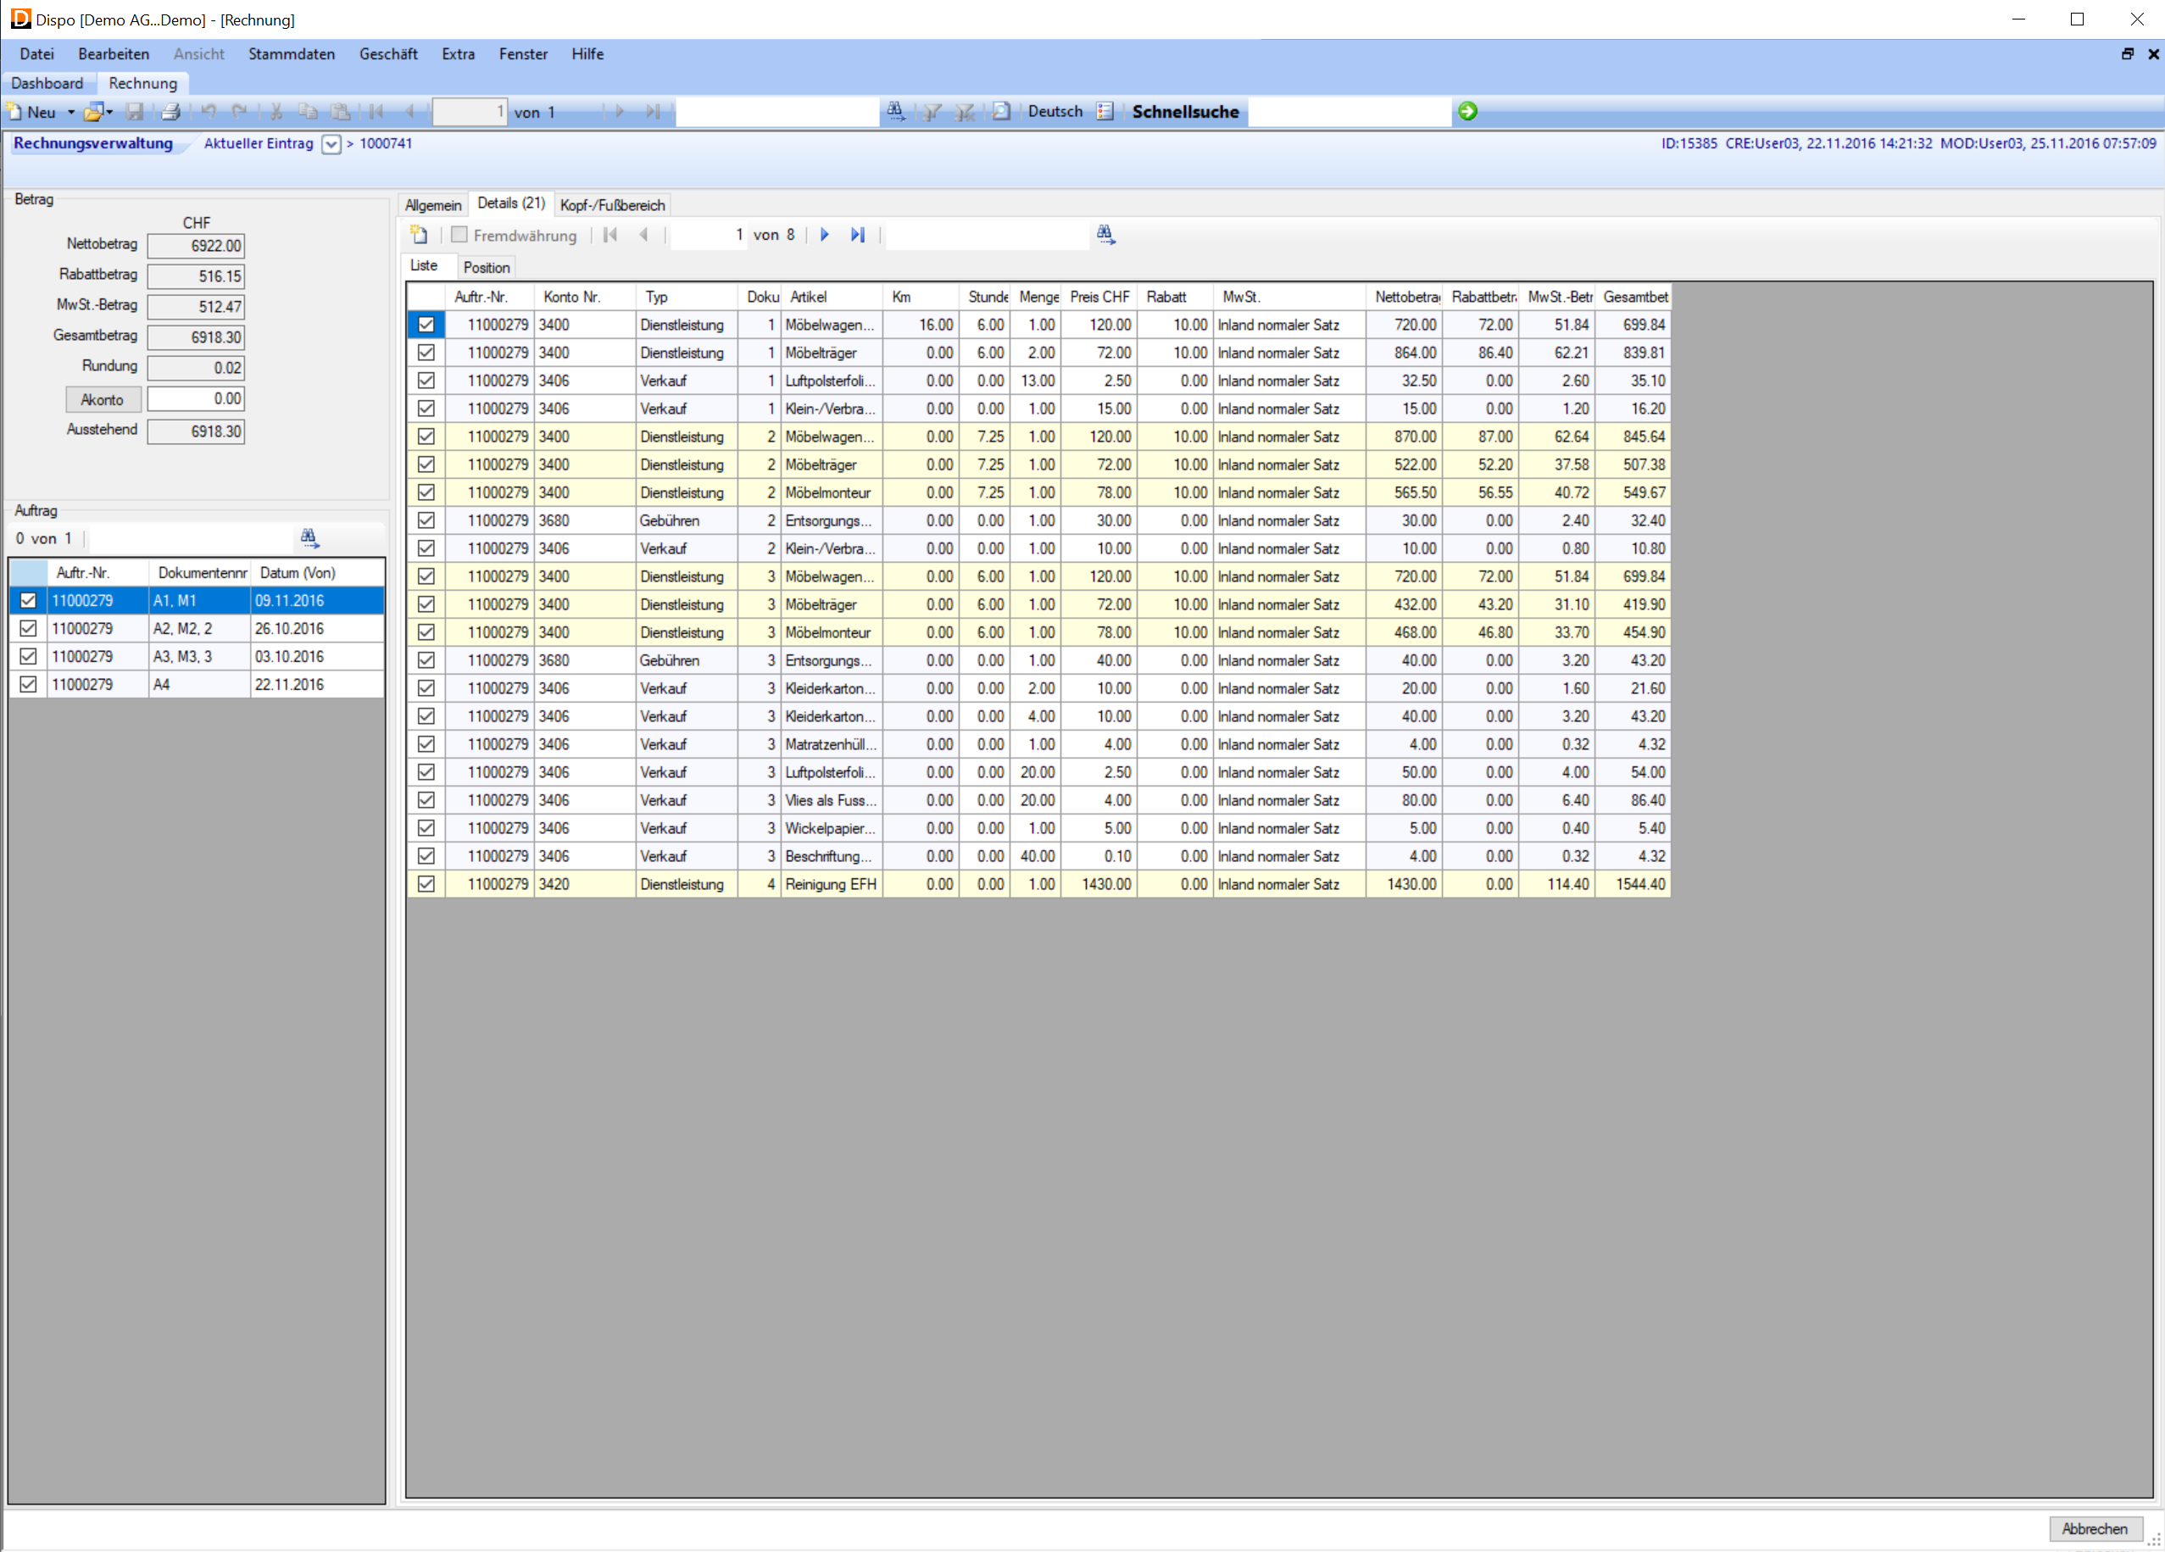This screenshot has height=1552, width=2165.
Task: Toggle checkbox of Reinigung EFH row
Action: pyautogui.click(x=426, y=885)
